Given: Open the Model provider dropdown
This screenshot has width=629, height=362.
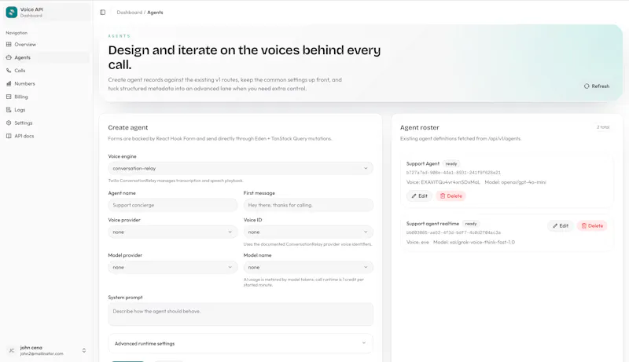Looking at the screenshot, I should [172, 268].
